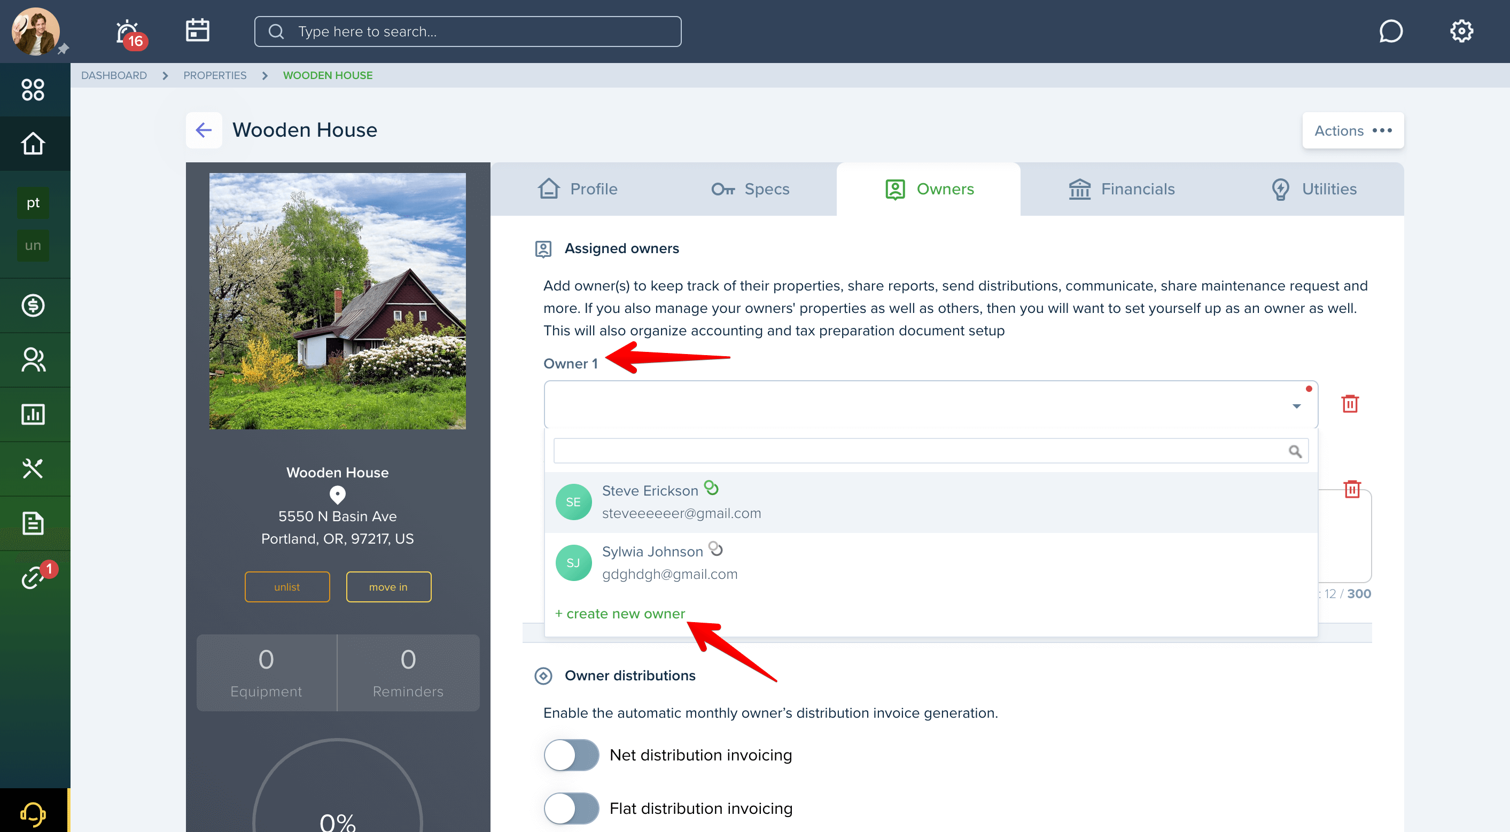Screen dimensions: 1510x832
Task: Click the SE avatar circle
Action: [x=573, y=502]
